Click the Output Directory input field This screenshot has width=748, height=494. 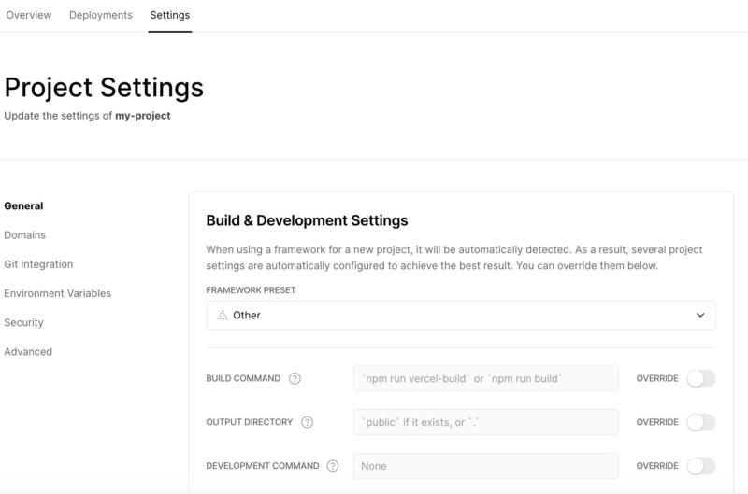pyautogui.click(x=485, y=422)
